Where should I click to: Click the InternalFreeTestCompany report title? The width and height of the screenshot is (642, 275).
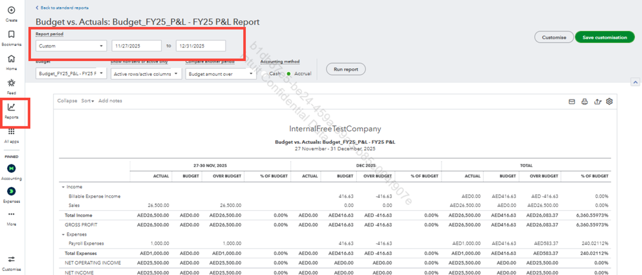coord(335,129)
